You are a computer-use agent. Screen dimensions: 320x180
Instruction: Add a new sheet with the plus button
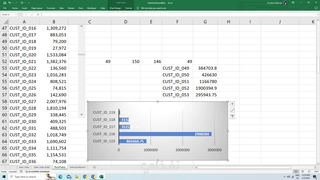tap(94, 167)
